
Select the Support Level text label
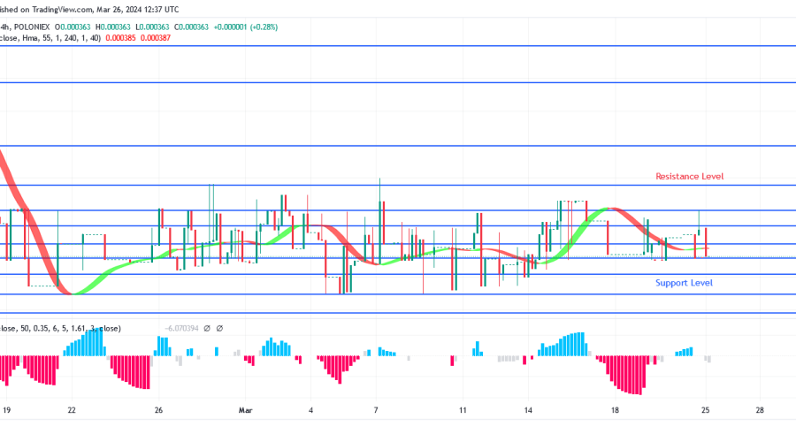[x=684, y=283]
